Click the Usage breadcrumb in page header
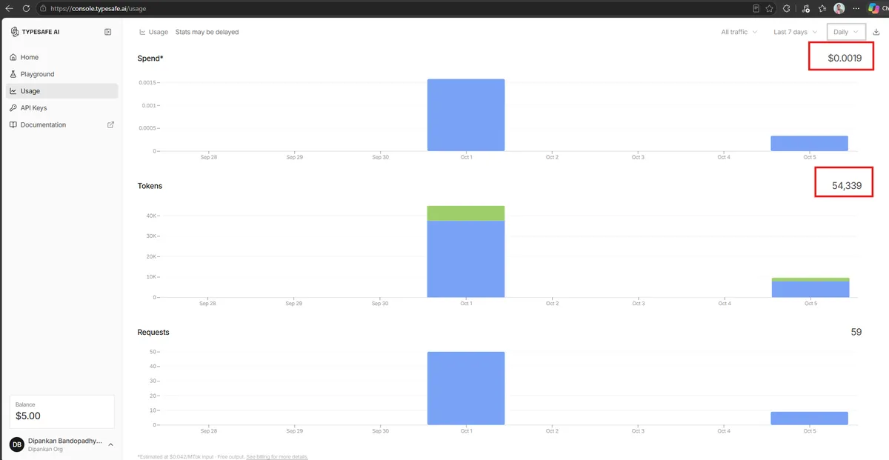 click(153, 32)
